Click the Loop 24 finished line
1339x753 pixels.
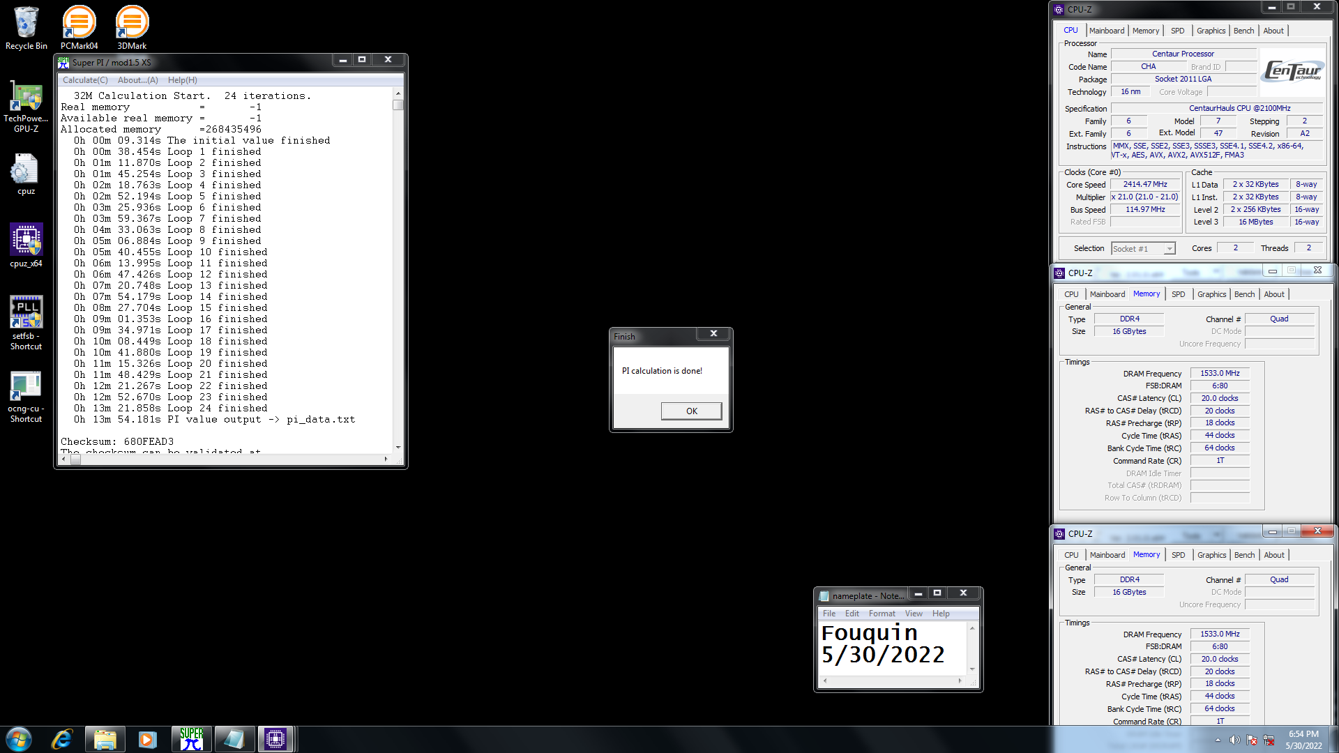pyautogui.click(x=171, y=408)
